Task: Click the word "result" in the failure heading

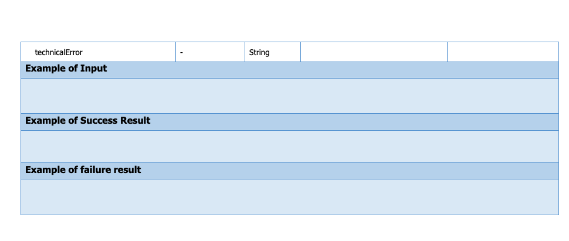Action: [x=127, y=170]
